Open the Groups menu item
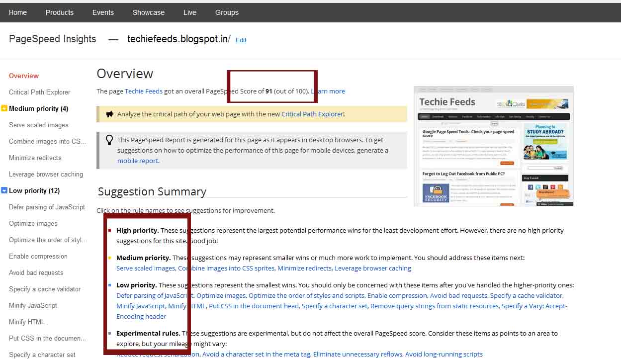 click(x=227, y=12)
